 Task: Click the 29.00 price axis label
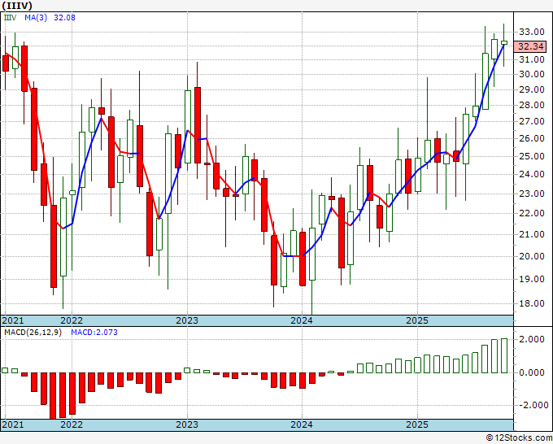(532, 89)
